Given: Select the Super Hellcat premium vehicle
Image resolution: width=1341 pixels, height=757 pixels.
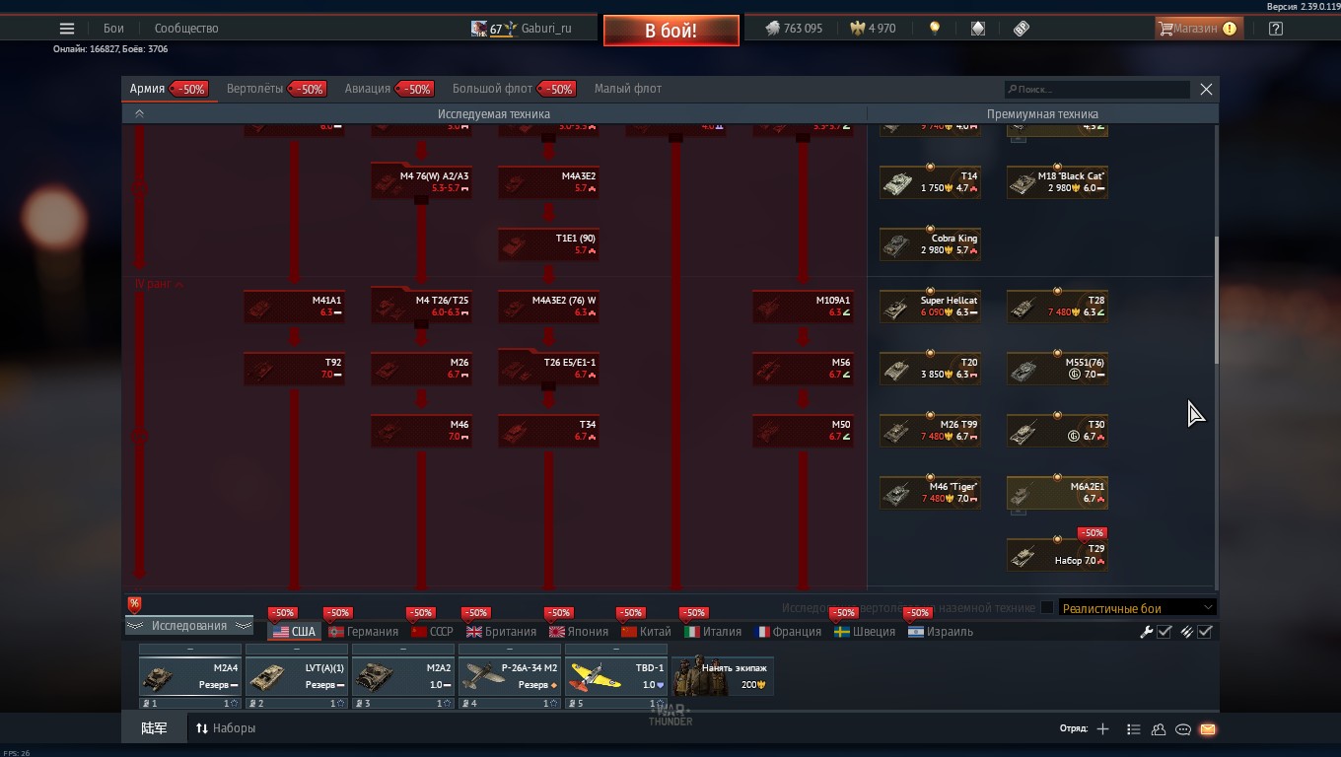Looking at the screenshot, I should point(930,307).
